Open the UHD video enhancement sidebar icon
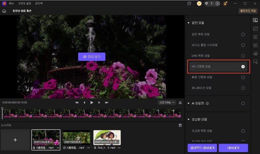Screen dimensions: 260x154 coord(255,20)
